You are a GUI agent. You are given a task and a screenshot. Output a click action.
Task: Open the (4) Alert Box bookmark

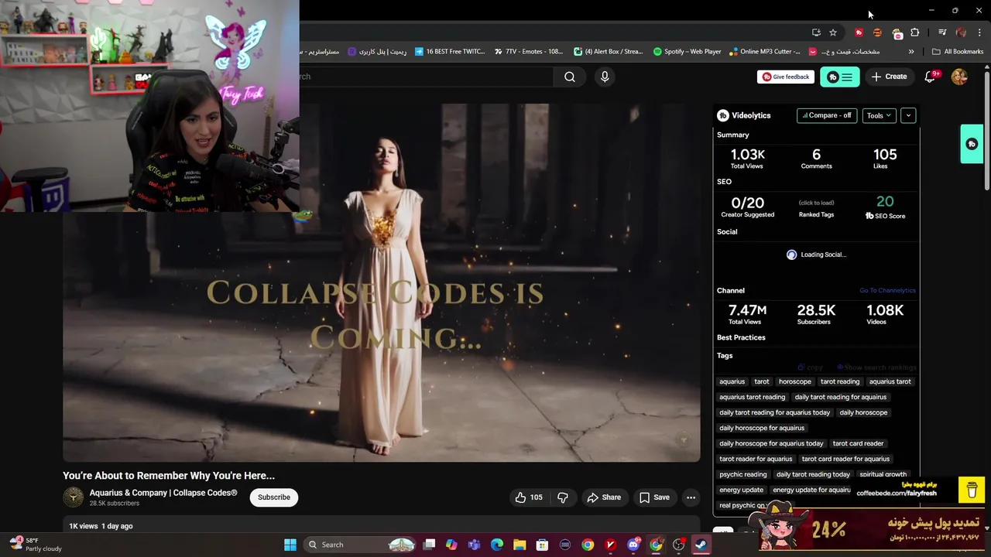click(609, 52)
